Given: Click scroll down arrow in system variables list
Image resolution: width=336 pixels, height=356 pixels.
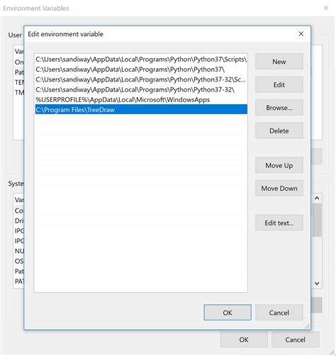Looking at the screenshot, I should coord(317,283).
